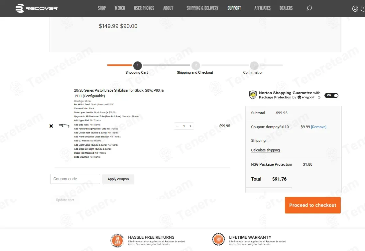Click the Recover logo in header
The height and width of the screenshot is (251, 365).
tap(37, 8)
